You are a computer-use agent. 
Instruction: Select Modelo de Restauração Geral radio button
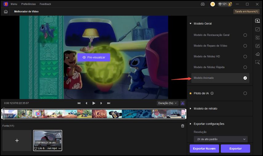[x=245, y=35]
